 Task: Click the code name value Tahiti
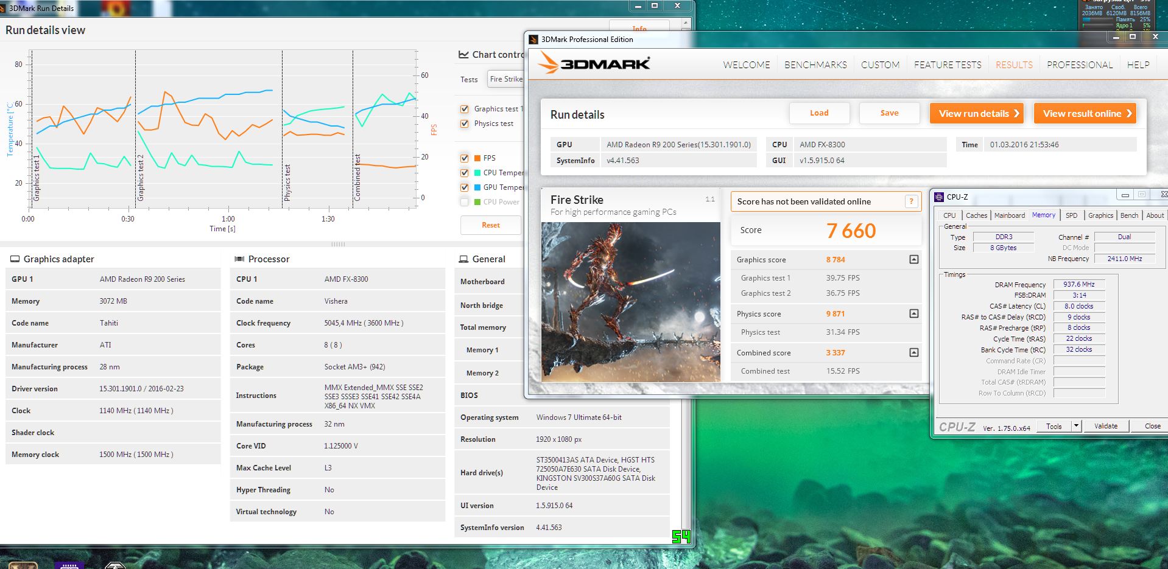pos(109,323)
